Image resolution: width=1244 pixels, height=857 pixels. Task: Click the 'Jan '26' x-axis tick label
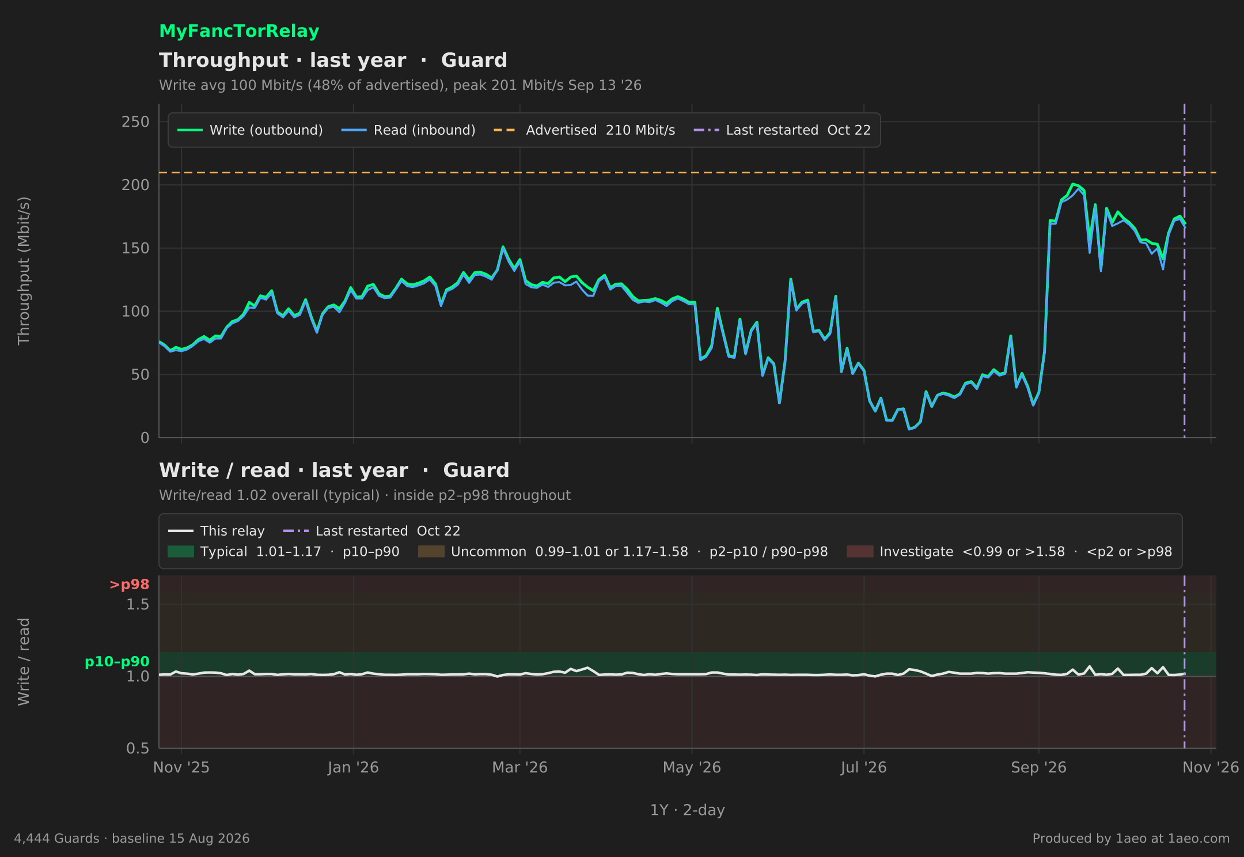353,768
